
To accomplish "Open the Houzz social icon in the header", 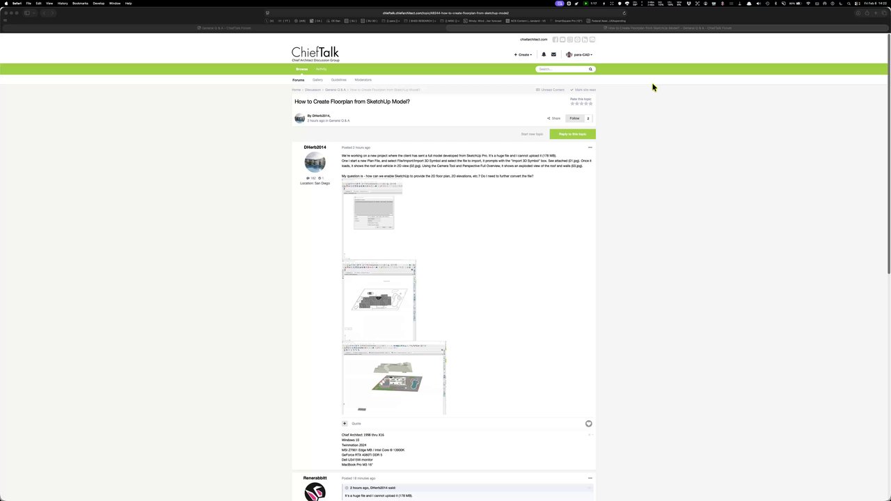I will (585, 40).
